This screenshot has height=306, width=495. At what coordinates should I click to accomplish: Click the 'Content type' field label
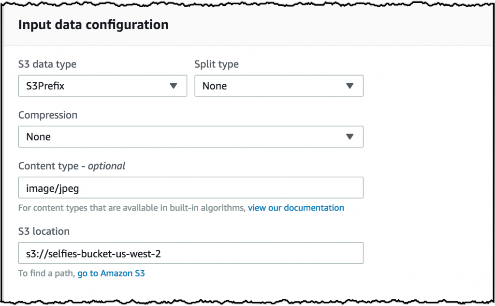click(x=48, y=166)
